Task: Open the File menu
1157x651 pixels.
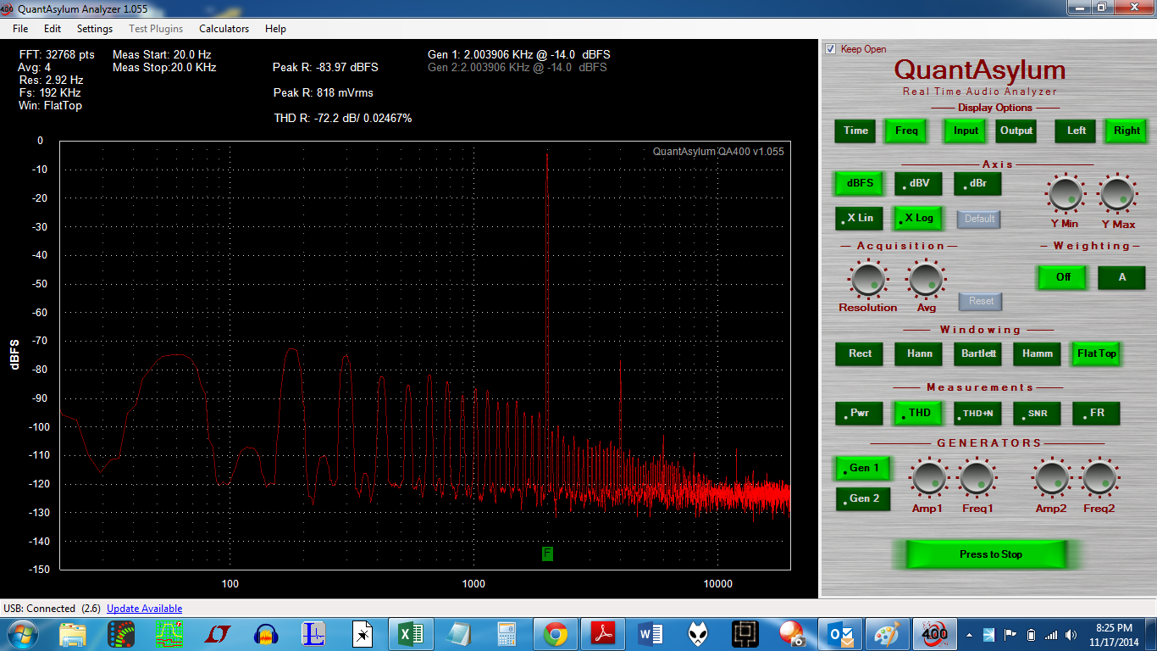Action: 20,29
